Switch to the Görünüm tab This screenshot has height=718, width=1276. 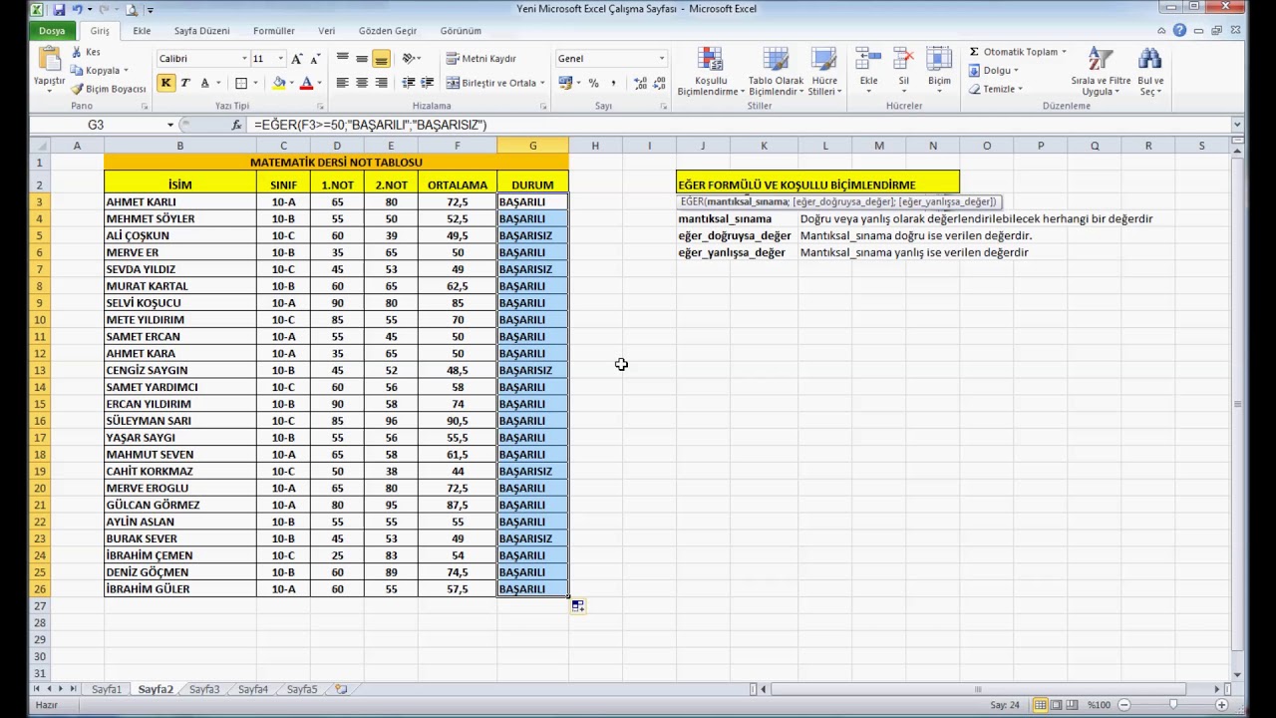coord(461,31)
